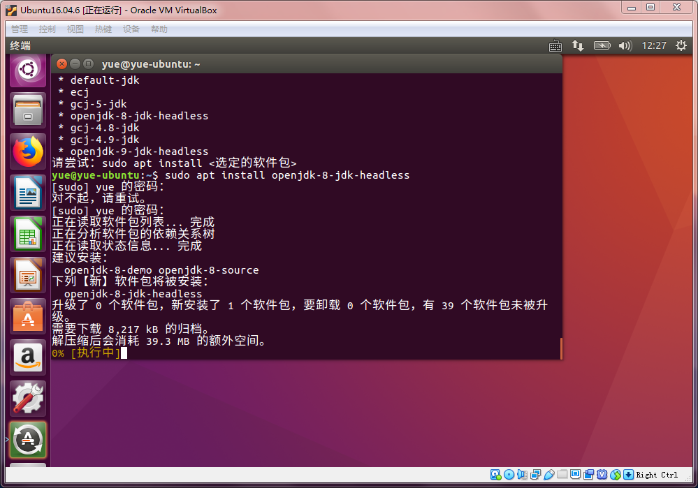Screen dimensions: 698x488
Task: Minimize the yue@yue-ubuntu terminal window
Action: click(x=75, y=64)
